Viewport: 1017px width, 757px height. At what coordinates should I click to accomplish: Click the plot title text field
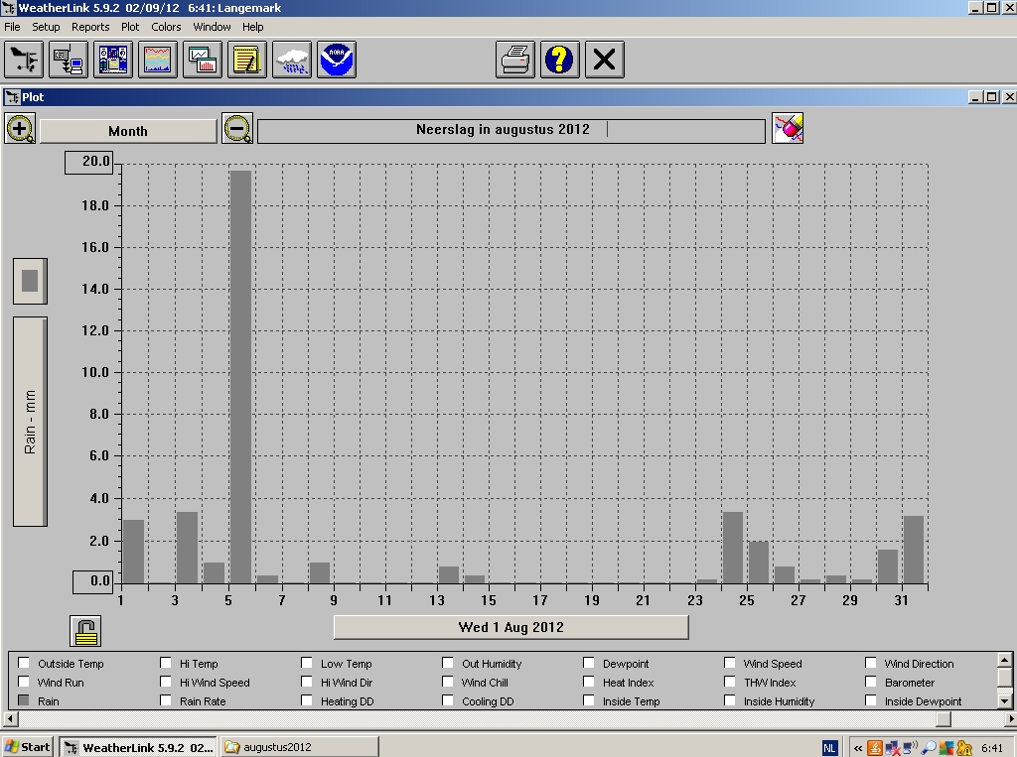[511, 130]
